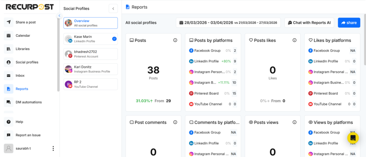Click the RecurPost logo

tap(30, 7)
